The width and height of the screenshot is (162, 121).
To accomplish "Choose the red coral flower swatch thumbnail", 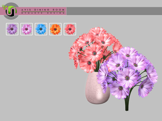I will pyautogui.click(x=70, y=29).
